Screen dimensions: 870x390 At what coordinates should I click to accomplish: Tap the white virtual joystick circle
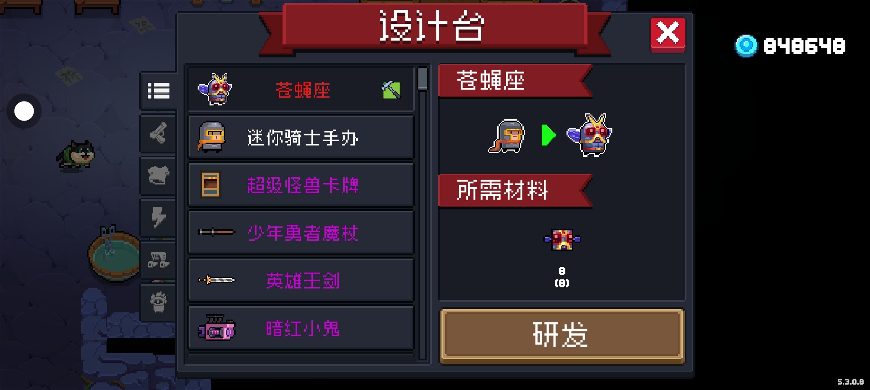click(x=24, y=111)
